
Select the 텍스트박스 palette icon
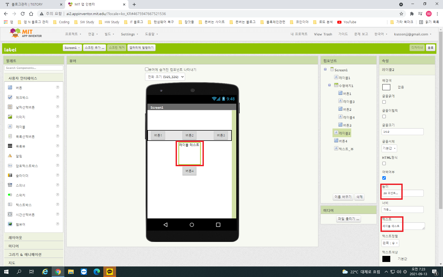10,204
